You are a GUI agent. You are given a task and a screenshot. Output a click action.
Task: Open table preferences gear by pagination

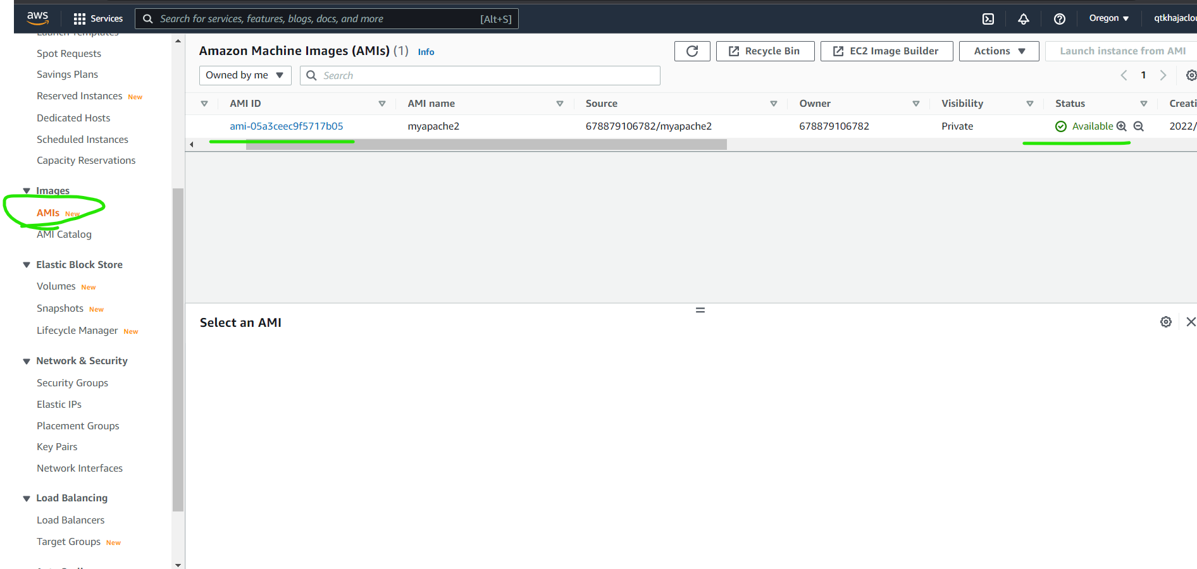coord(1191,75)
